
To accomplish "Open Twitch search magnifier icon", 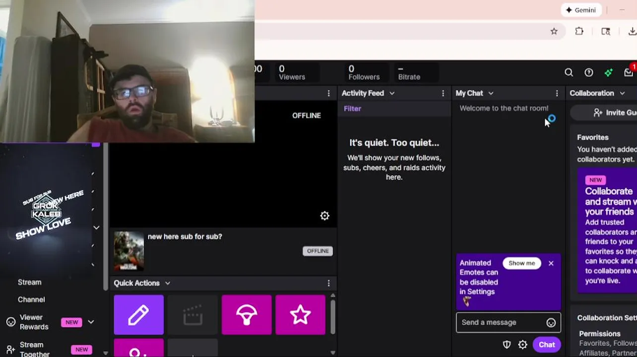I will pyautogui.click(x=569, y=72).
